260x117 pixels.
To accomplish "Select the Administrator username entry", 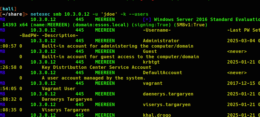I will click(x=161, y=41).
